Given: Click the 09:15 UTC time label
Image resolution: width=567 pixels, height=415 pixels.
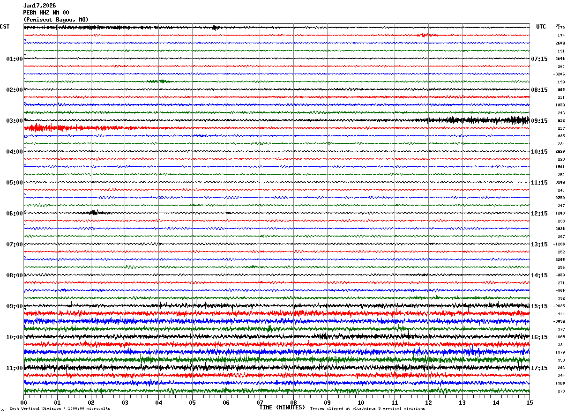Looking at the screenshot, I should [x=539, y=121].
